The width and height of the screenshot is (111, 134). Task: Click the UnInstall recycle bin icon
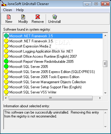coord(54,17)
